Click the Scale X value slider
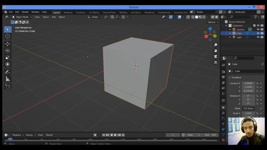This screenshot has width=267, height=150. [248, 113]
